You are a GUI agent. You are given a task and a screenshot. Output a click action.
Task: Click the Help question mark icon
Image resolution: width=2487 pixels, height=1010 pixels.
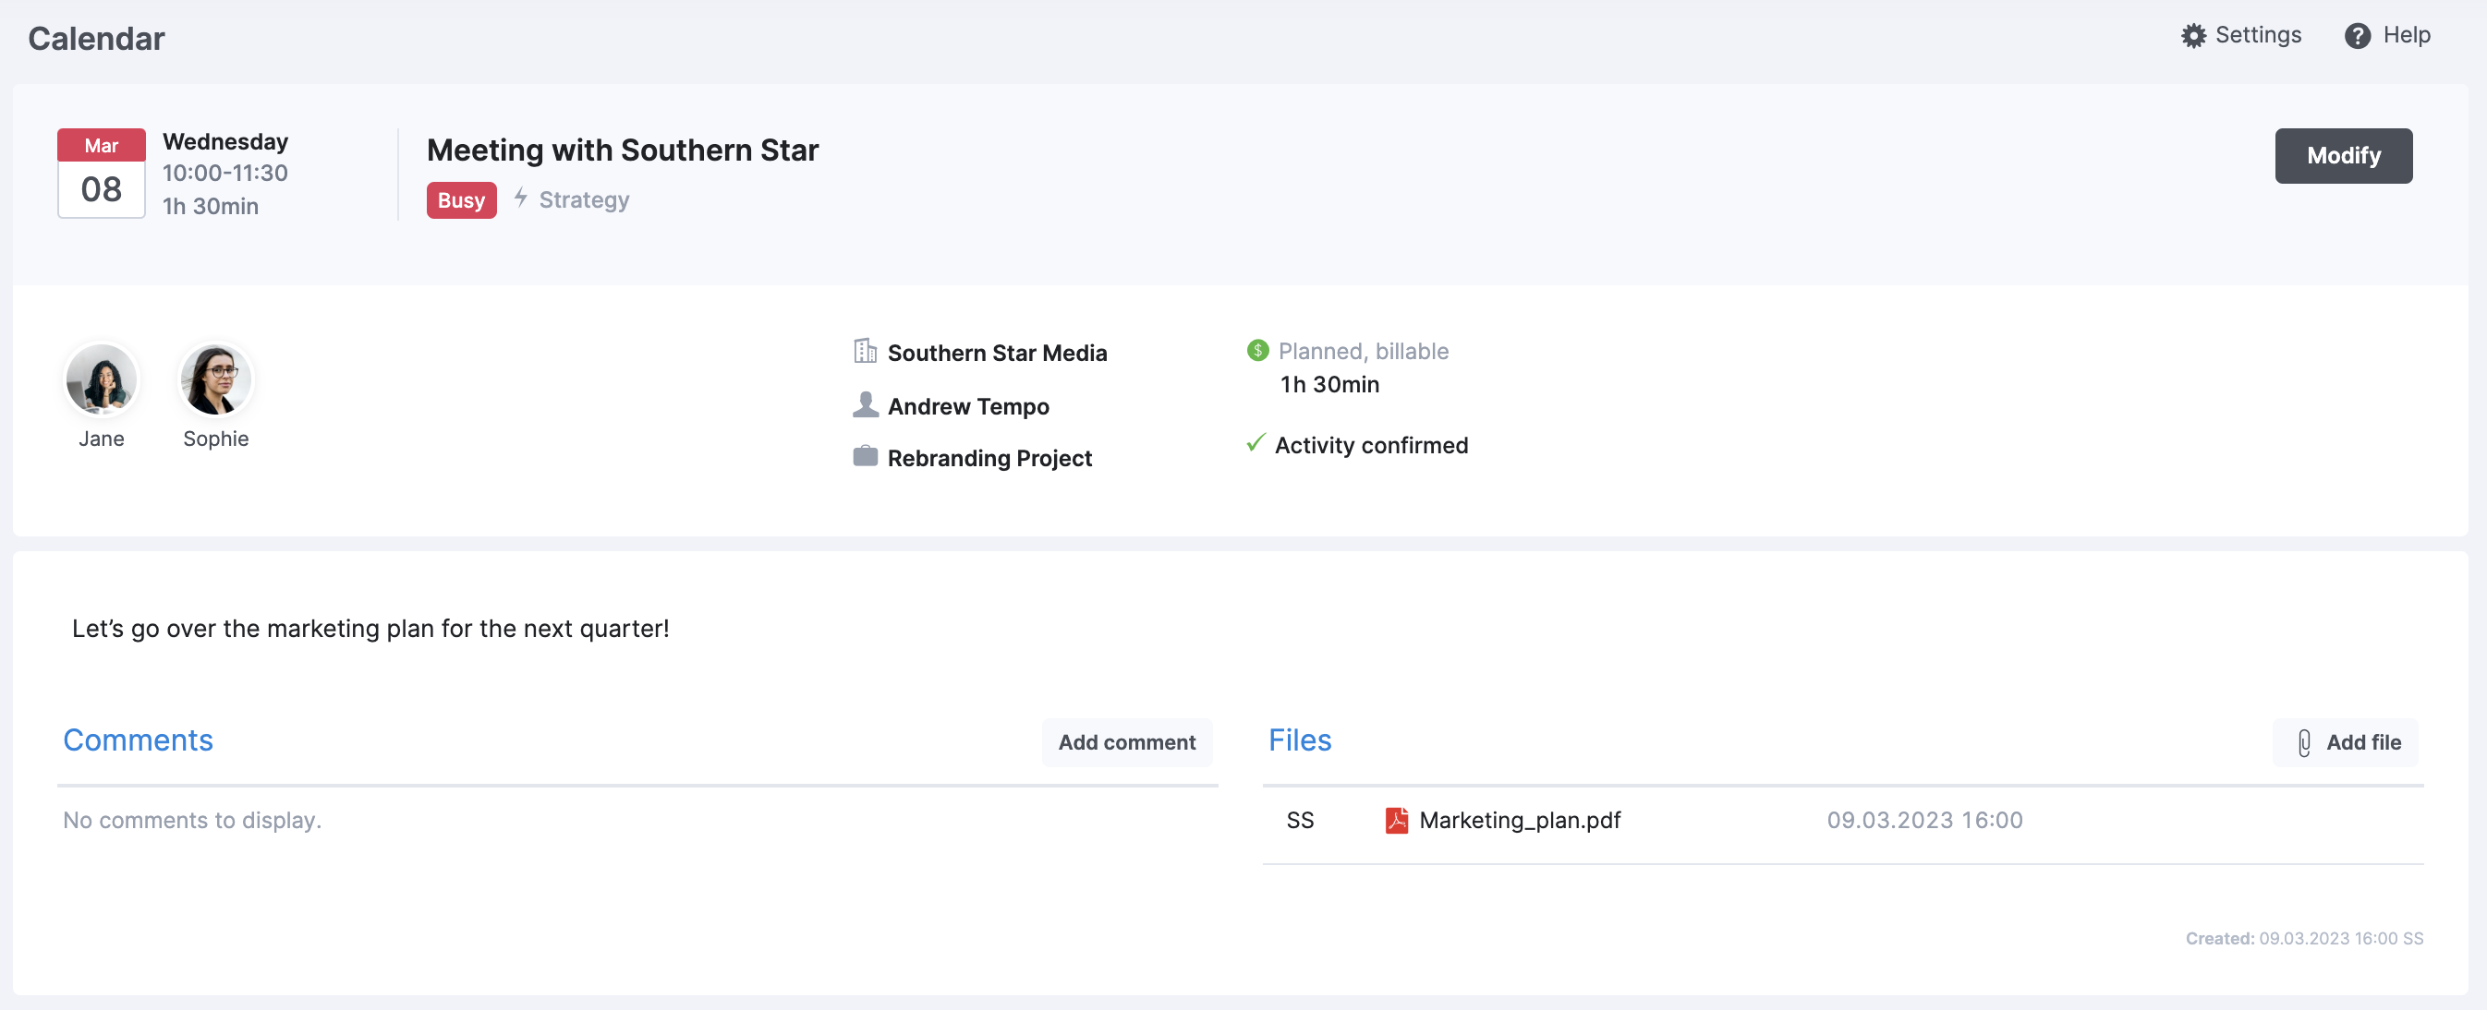[2357, 35]
